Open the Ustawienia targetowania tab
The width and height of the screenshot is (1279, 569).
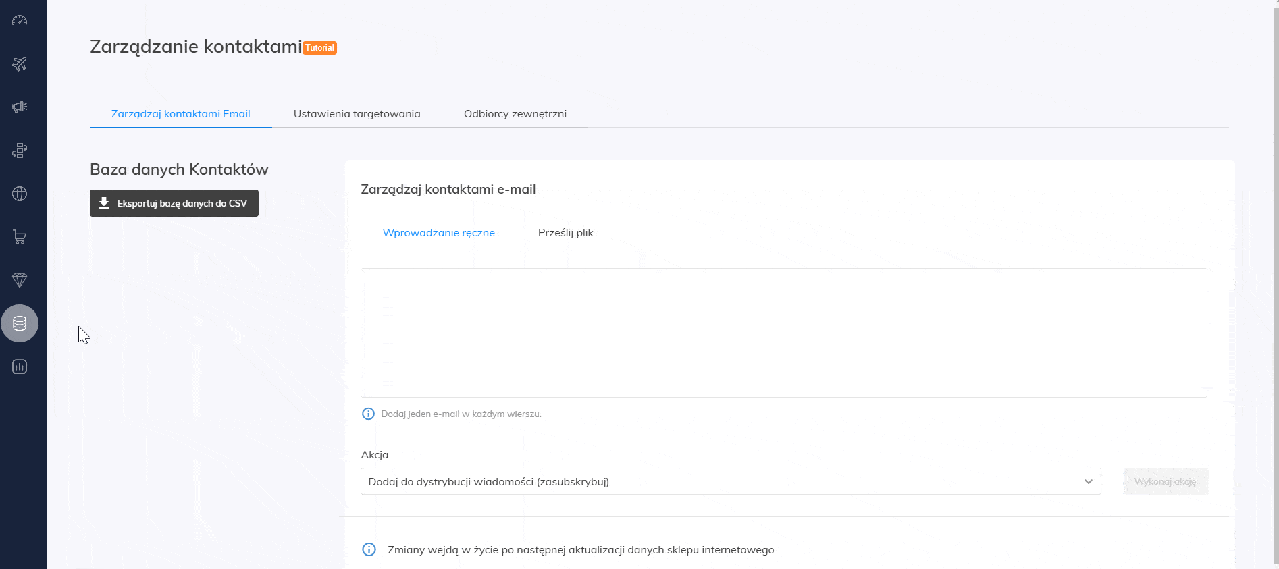pyautogui.click(x=357, y=113)
